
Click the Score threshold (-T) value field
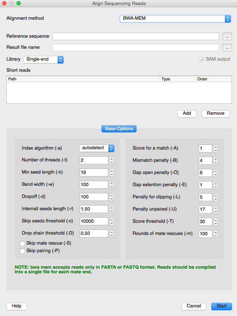point(206,222)
